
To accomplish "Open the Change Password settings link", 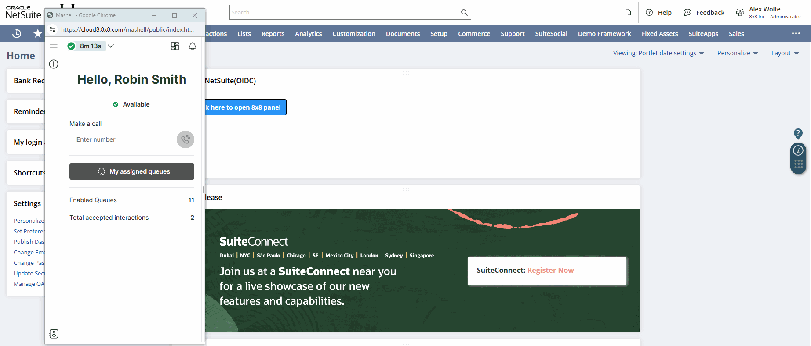I will (29, 263).
